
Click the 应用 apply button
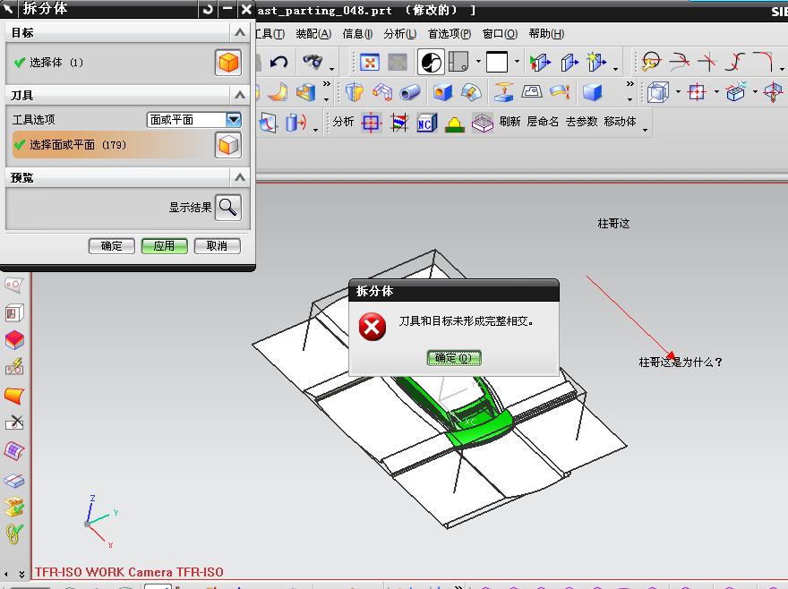coord(165,246)
